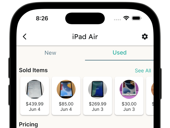Tap the Wi-Fi status icon

[x=126, y=18]
